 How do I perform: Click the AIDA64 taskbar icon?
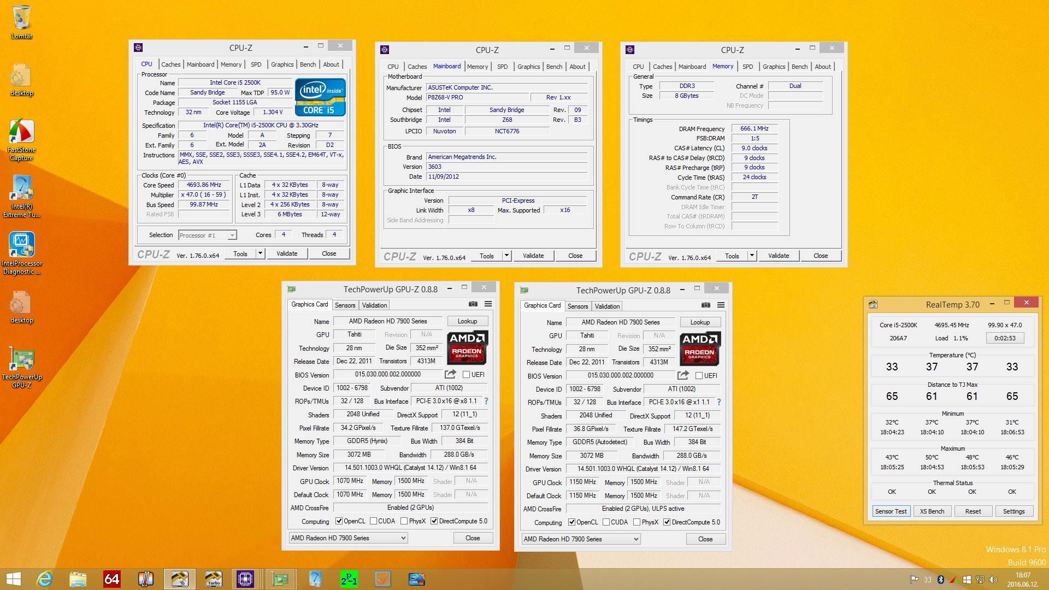click(112, 579)
